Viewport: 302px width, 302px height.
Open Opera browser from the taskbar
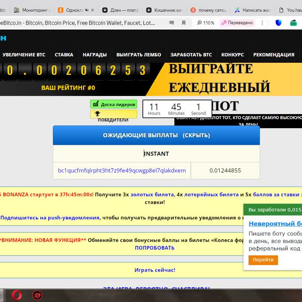[x=17, y=295]
